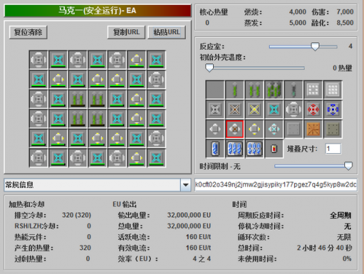Click the dropdown arrow beside 常规信息
This screenshot has height=274, width=364.
tap(186, 185)
